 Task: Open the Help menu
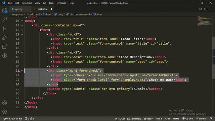71,3
